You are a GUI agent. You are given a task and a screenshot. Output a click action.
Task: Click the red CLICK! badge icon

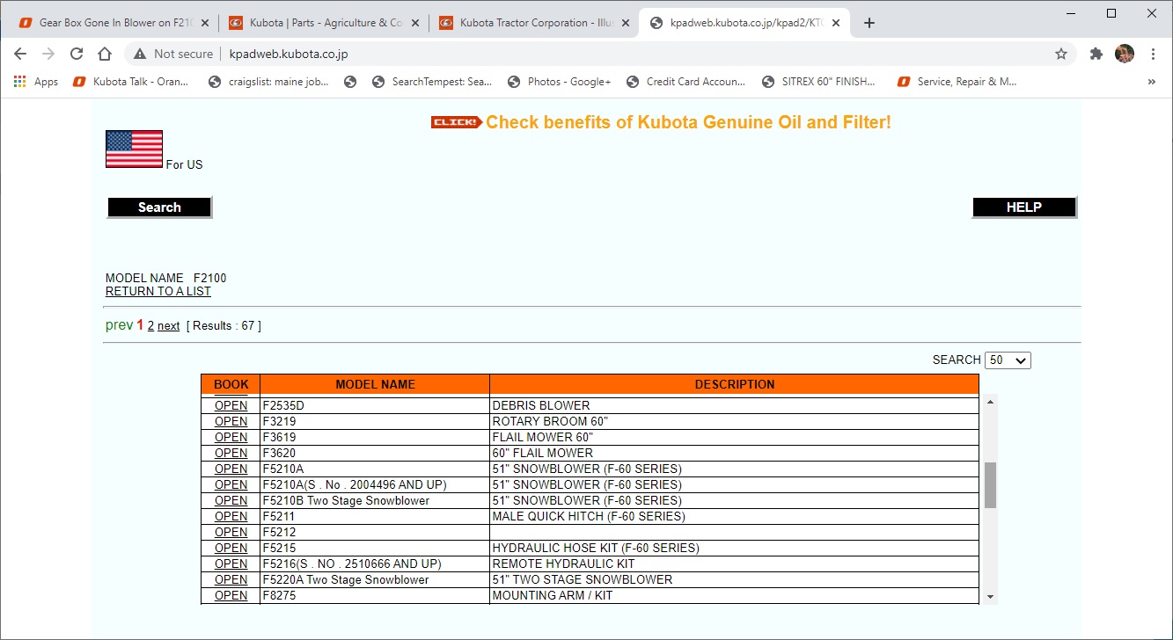click(456, 122)
